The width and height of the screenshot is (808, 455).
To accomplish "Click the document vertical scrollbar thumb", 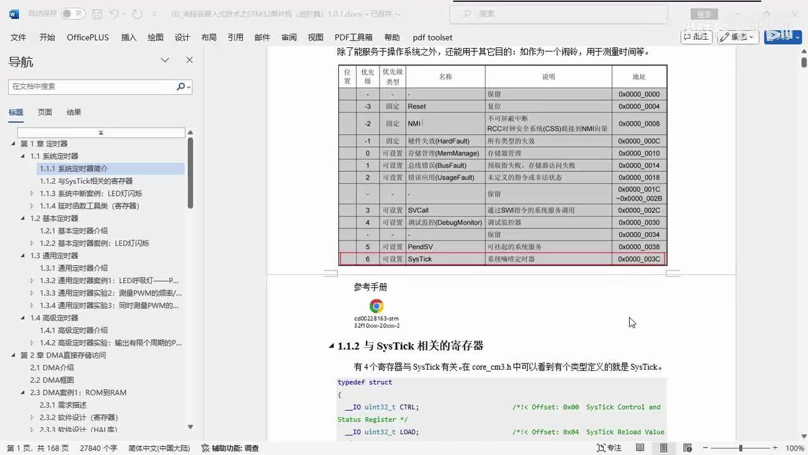I will [804, 63].
